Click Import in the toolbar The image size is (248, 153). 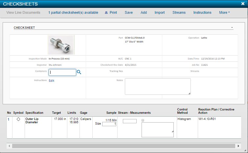pyautogui.click(x=160, y=13)
